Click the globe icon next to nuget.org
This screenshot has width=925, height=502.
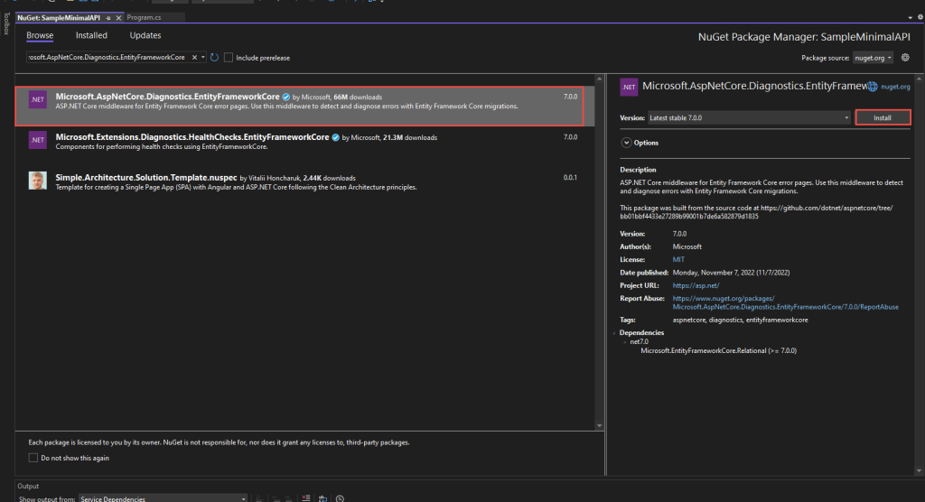coord(873,87)
